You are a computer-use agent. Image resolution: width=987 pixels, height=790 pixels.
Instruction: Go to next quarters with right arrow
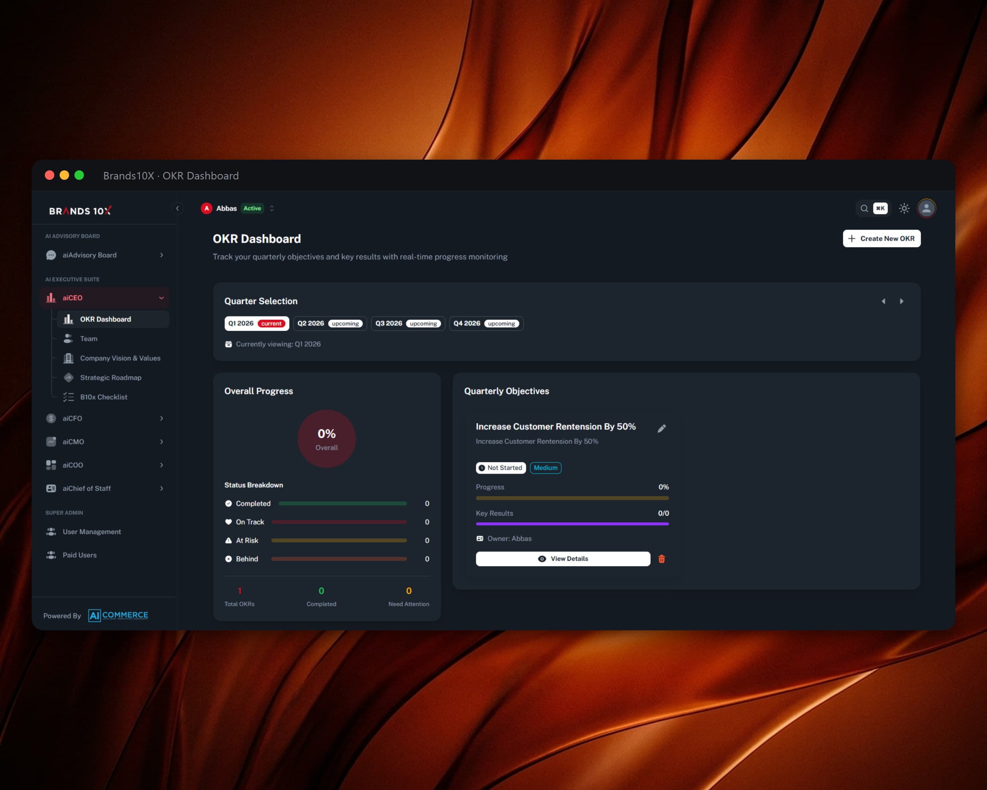click(x=901, y=301)
